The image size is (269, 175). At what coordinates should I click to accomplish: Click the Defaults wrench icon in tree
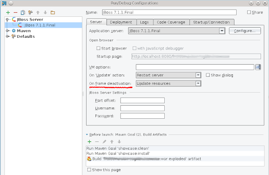pyautogui.click(x=14, y=37)
